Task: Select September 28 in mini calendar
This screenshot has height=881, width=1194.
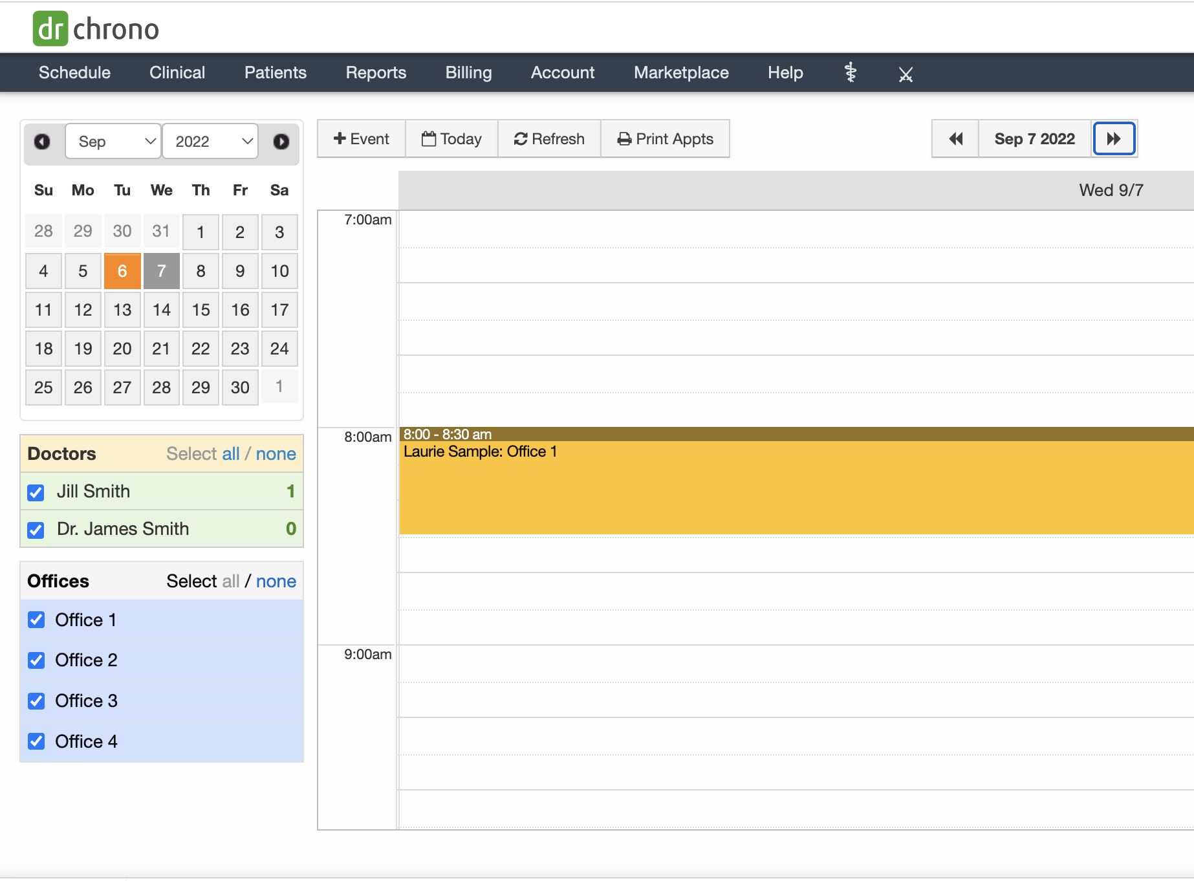Action: tap(162, 387)
